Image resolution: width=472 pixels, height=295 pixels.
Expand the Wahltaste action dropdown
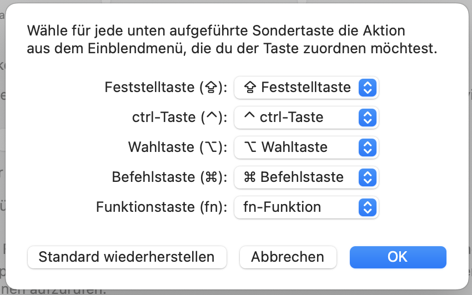(306, 147)
